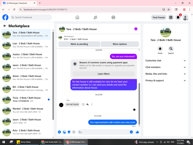Open Rolu's conversation
The height and width of the screenshot is (145, 193).
click(26, 132)
